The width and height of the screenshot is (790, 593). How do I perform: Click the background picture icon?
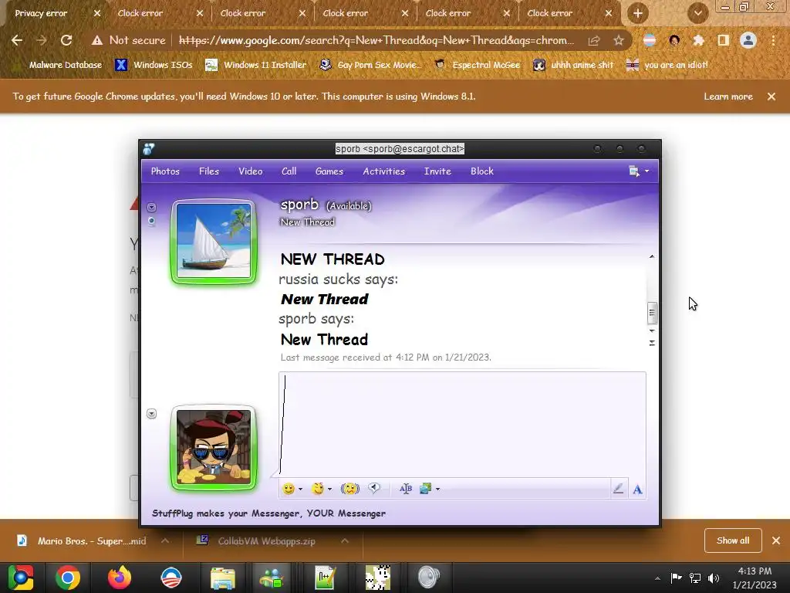[x=425, y=489]
